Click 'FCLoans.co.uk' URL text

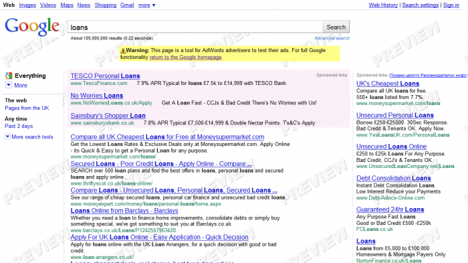374,230
